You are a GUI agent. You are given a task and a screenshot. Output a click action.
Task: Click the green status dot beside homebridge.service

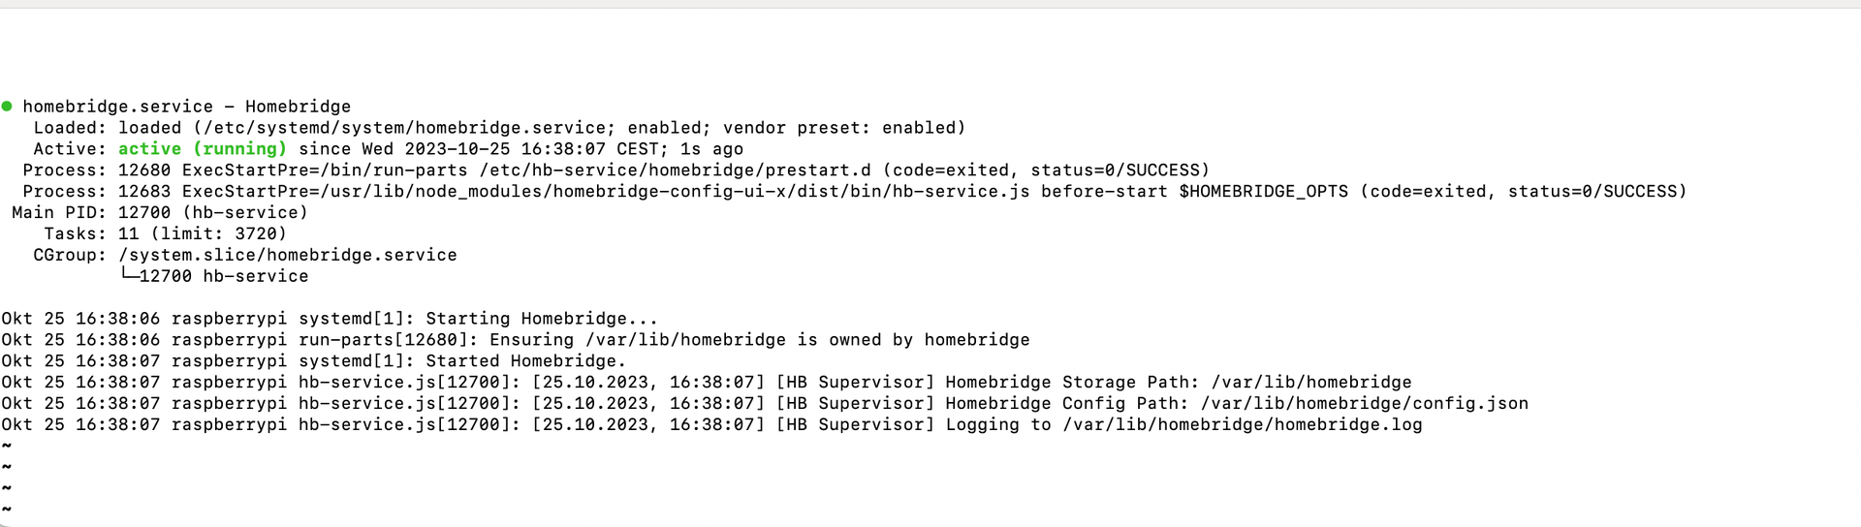point(7,106)
